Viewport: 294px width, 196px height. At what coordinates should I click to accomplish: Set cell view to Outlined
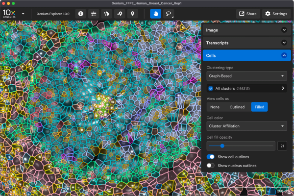(x=237, y=107)
